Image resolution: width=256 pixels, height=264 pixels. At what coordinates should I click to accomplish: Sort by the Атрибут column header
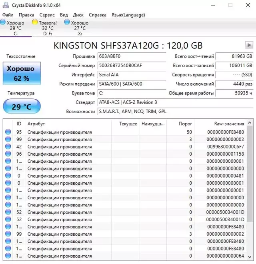click(68, 124)
